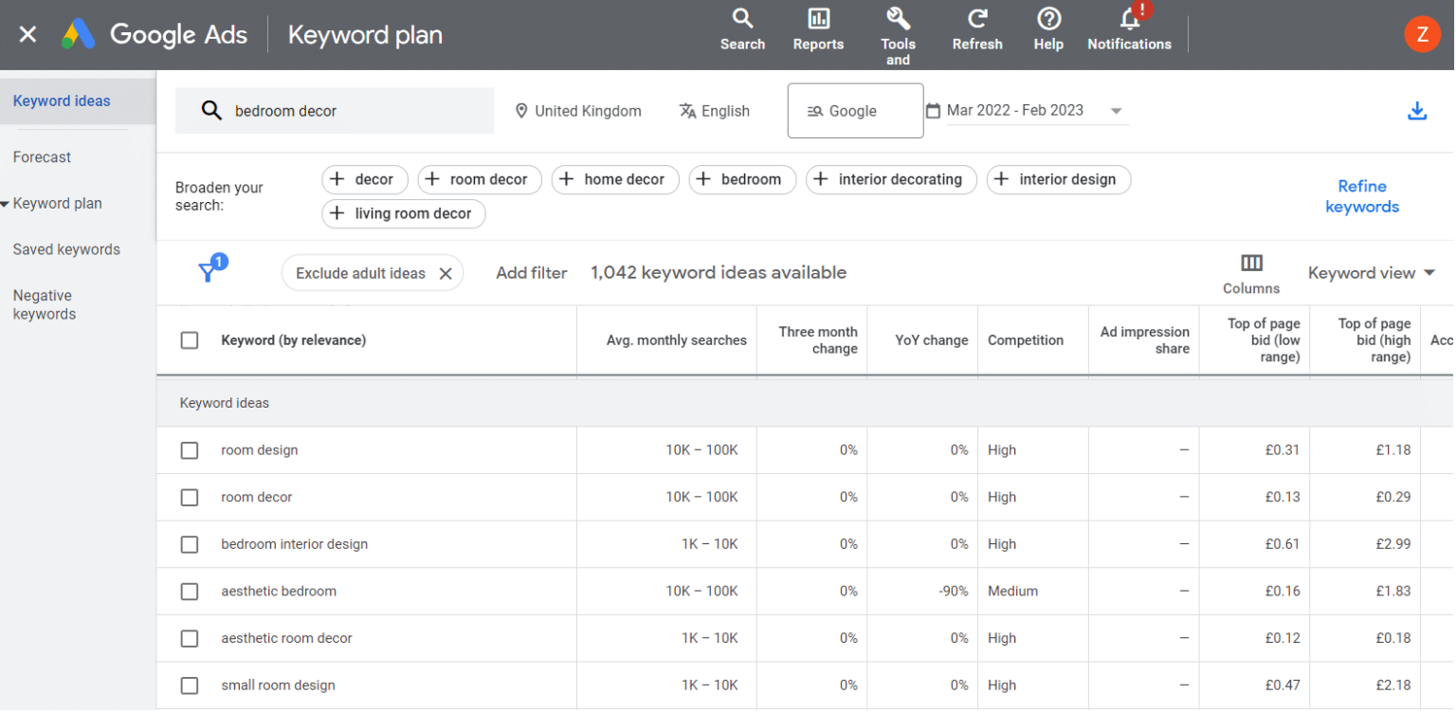Open Negative keywords in sidebar
The image size is (1456, 712).
pyautogui.click(x=45, y=305)
